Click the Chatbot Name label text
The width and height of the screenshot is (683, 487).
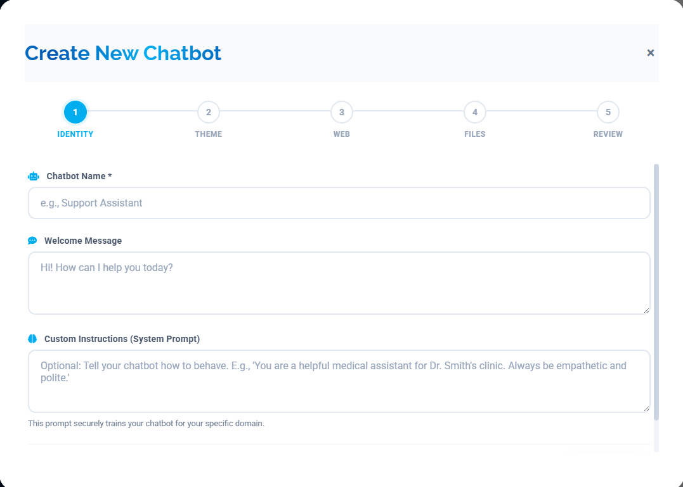tap(79, 176)
